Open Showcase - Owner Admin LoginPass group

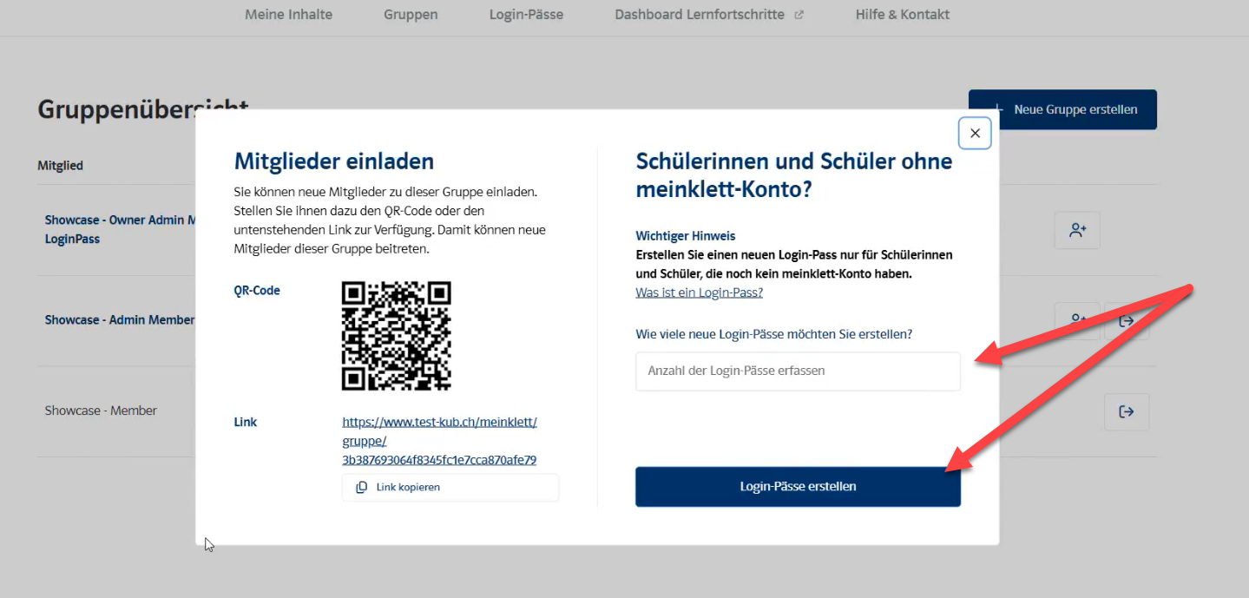[120, 229]
